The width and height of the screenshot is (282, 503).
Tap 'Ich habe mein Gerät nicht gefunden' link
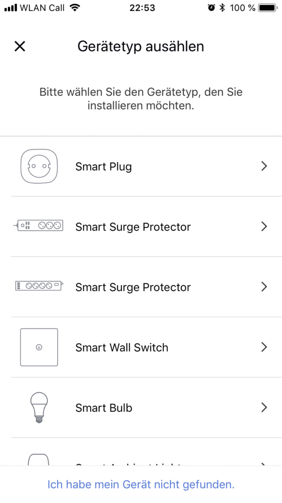coord(141,484)
